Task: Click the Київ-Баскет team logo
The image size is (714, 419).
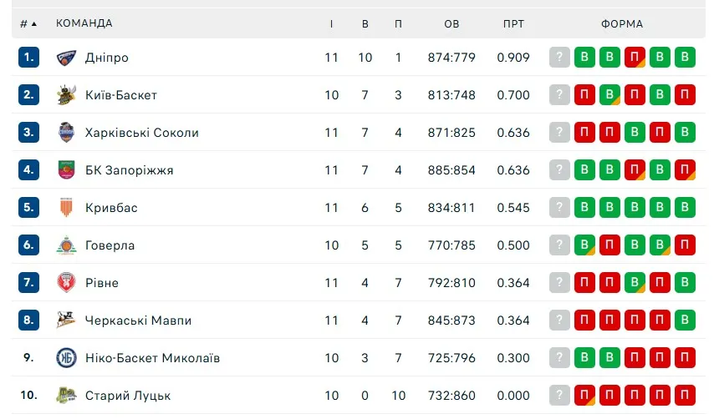Action: click(x=66, y=95)
